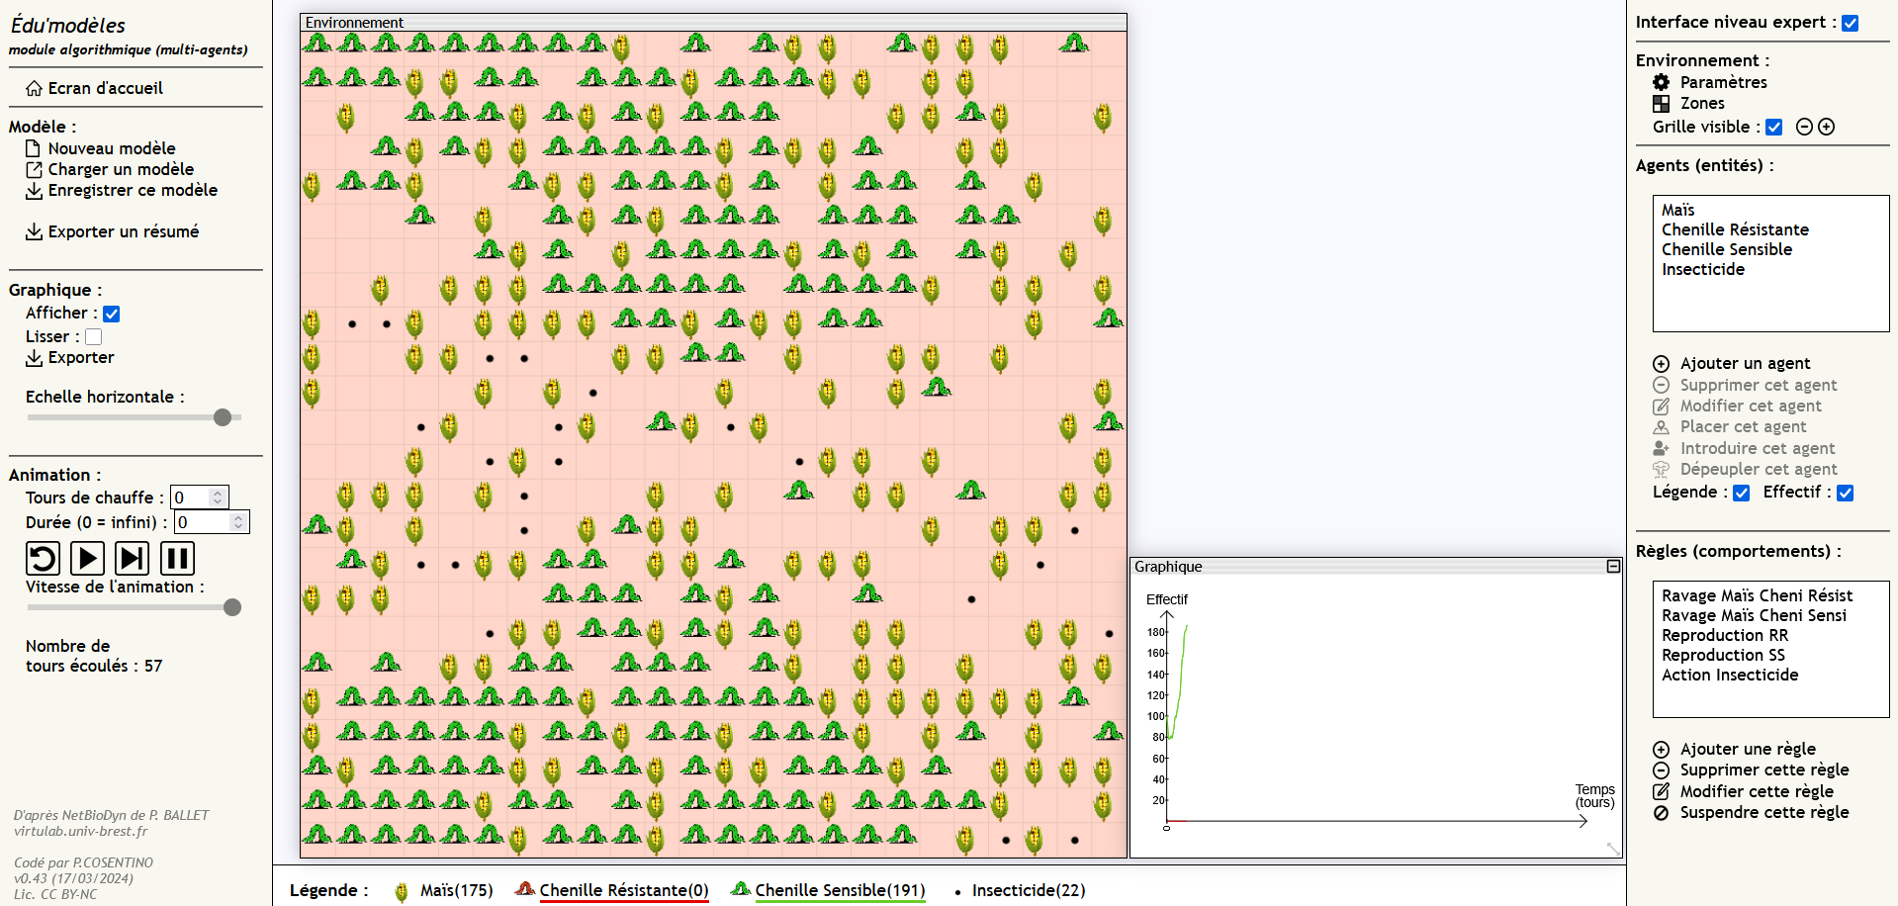The image size is (1898, 906).
Task: Open environment Paramètres gear icon
Action: [x=1662, y=82]
